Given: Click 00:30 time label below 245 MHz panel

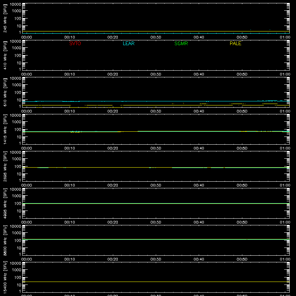Looking at the screenshot, I should pos(156,37).
